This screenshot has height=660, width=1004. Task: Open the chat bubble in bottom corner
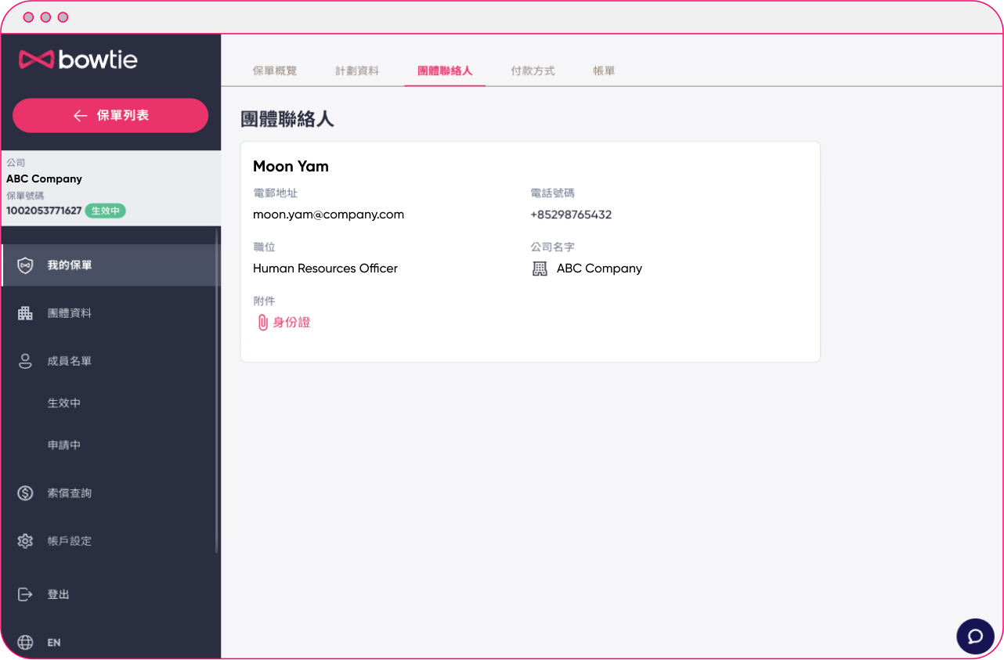pyautogui.click(x=975, y=636)
